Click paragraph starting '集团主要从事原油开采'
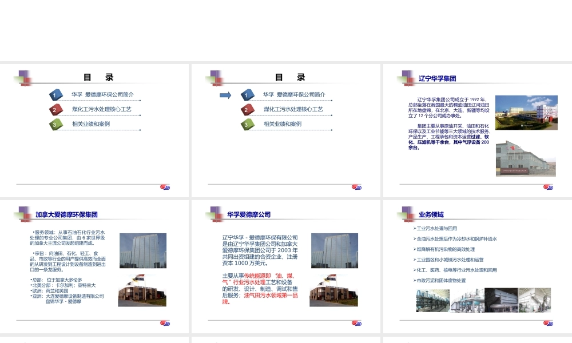The width and height of the screenshot is (572, 343). (x=448, y=137)
